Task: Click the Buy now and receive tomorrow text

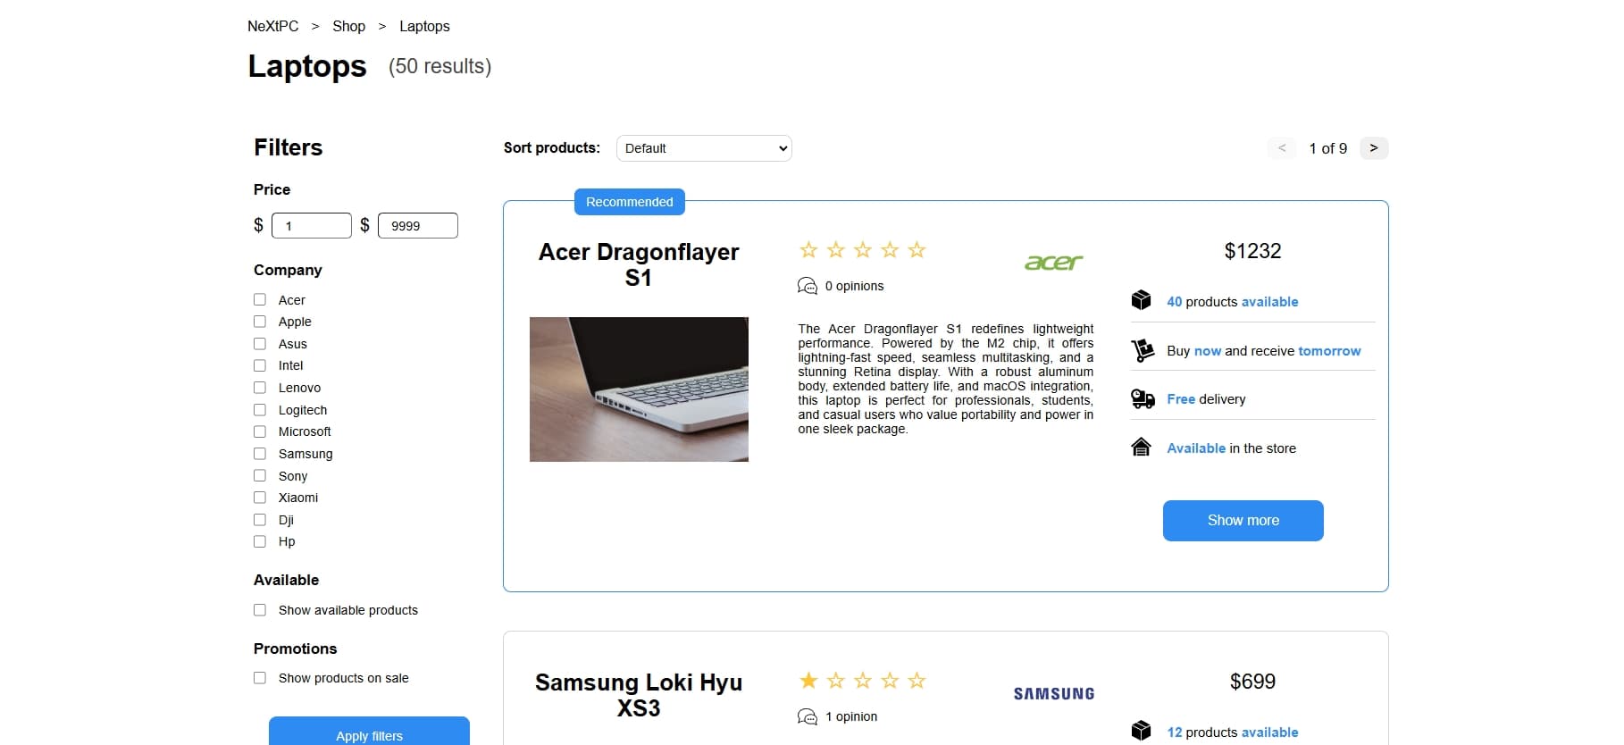Action: coord(1264,351)
